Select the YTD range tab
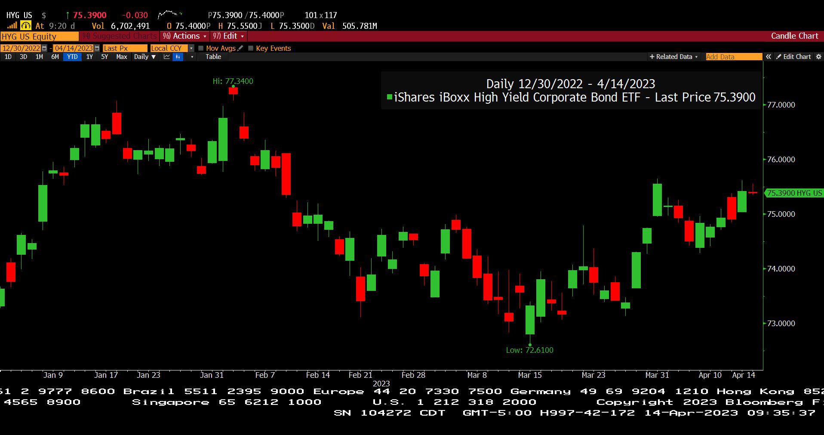Viewport: 824px width, 435px height. [72, 57]
